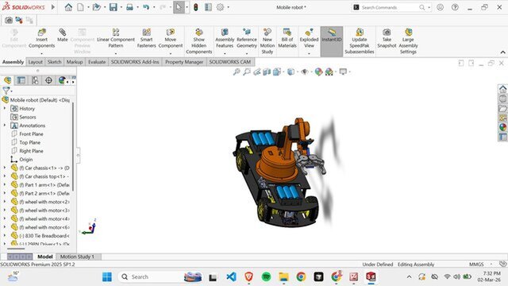Open the SOLIDWORKS Add-Ins tab
This screenshot has width=508, height=286.
click(135, 62)
